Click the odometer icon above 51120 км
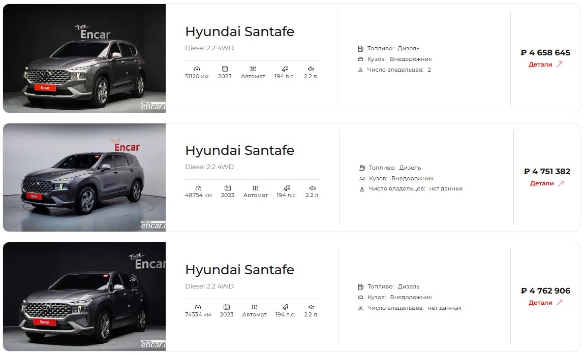 click(x=197, y=69)
